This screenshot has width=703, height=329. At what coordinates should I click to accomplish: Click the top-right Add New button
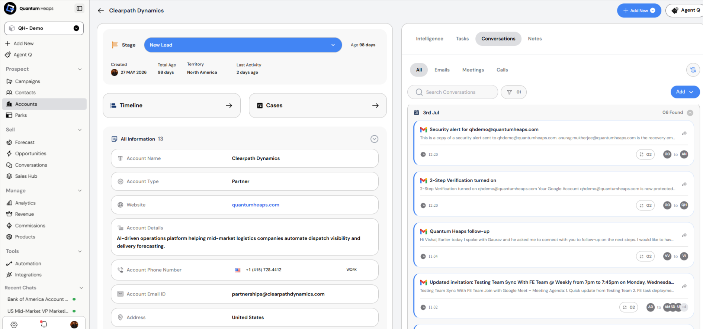639,10
